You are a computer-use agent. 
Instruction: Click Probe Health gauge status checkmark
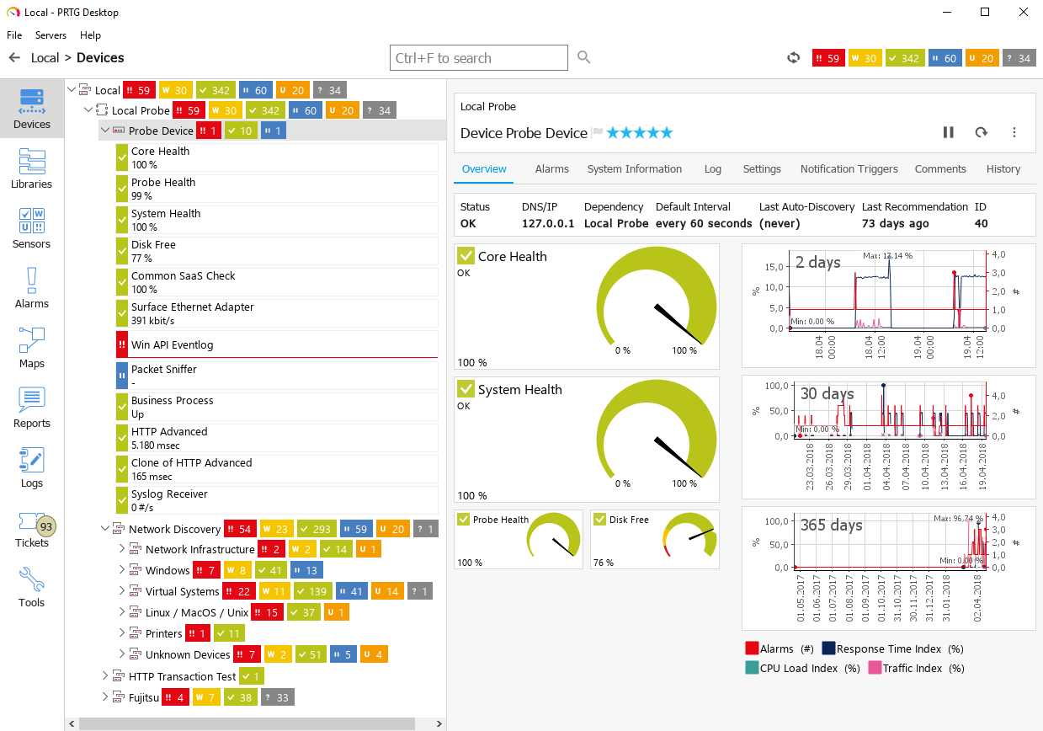[463, 520]
